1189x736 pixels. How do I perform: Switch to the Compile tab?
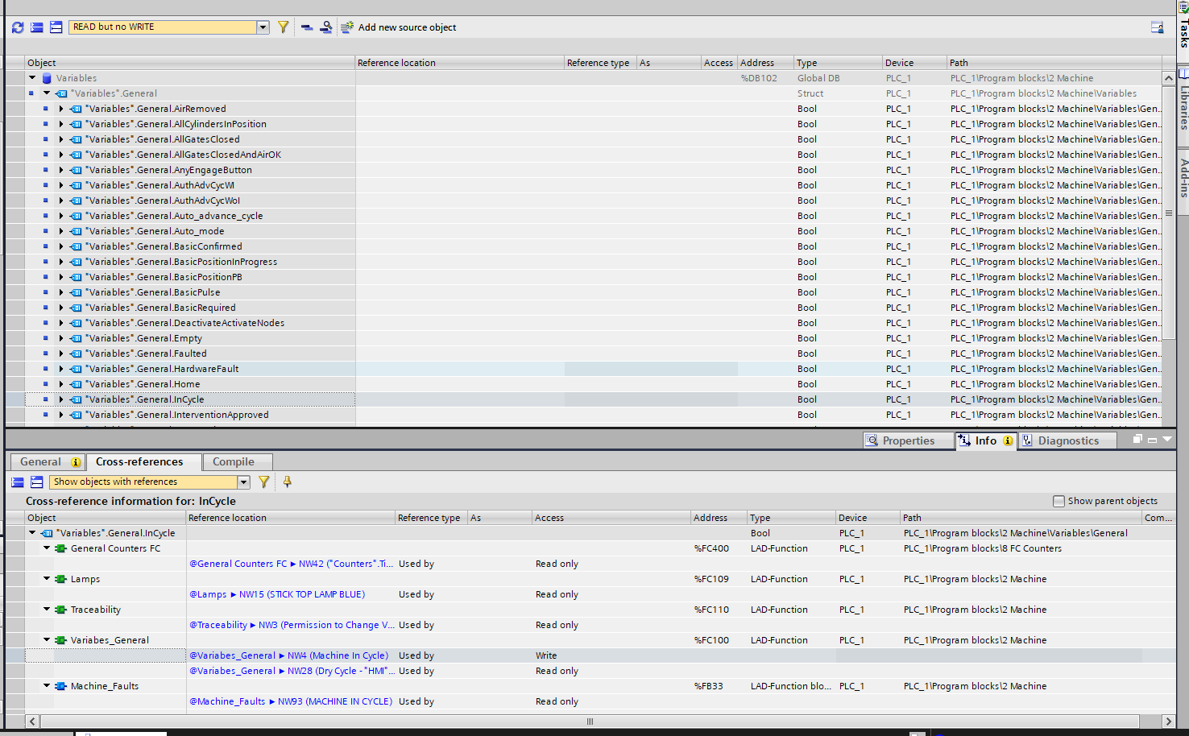(234, 462)
